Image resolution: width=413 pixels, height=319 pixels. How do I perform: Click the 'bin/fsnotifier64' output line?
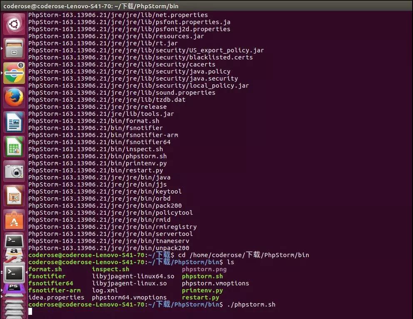point(100,142)
